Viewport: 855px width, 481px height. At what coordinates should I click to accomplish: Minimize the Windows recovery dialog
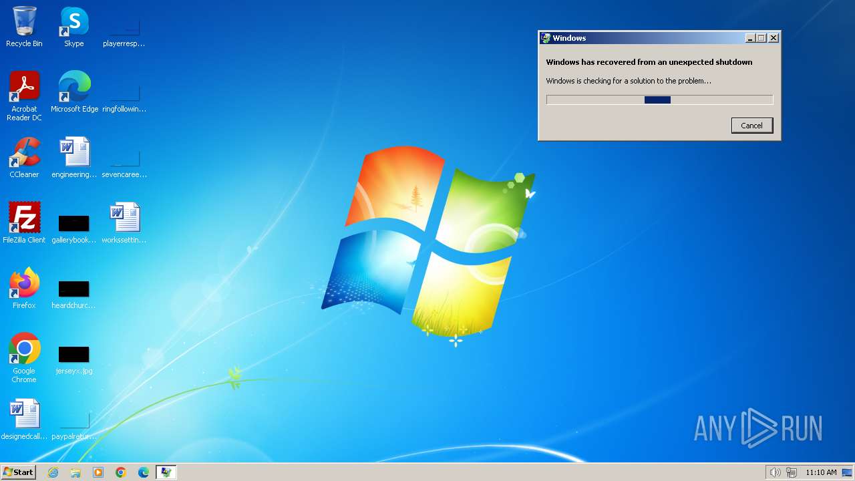point(750,38)
